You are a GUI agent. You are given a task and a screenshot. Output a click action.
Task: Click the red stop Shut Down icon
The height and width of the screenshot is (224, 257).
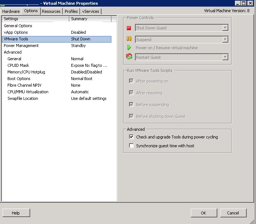129,28
